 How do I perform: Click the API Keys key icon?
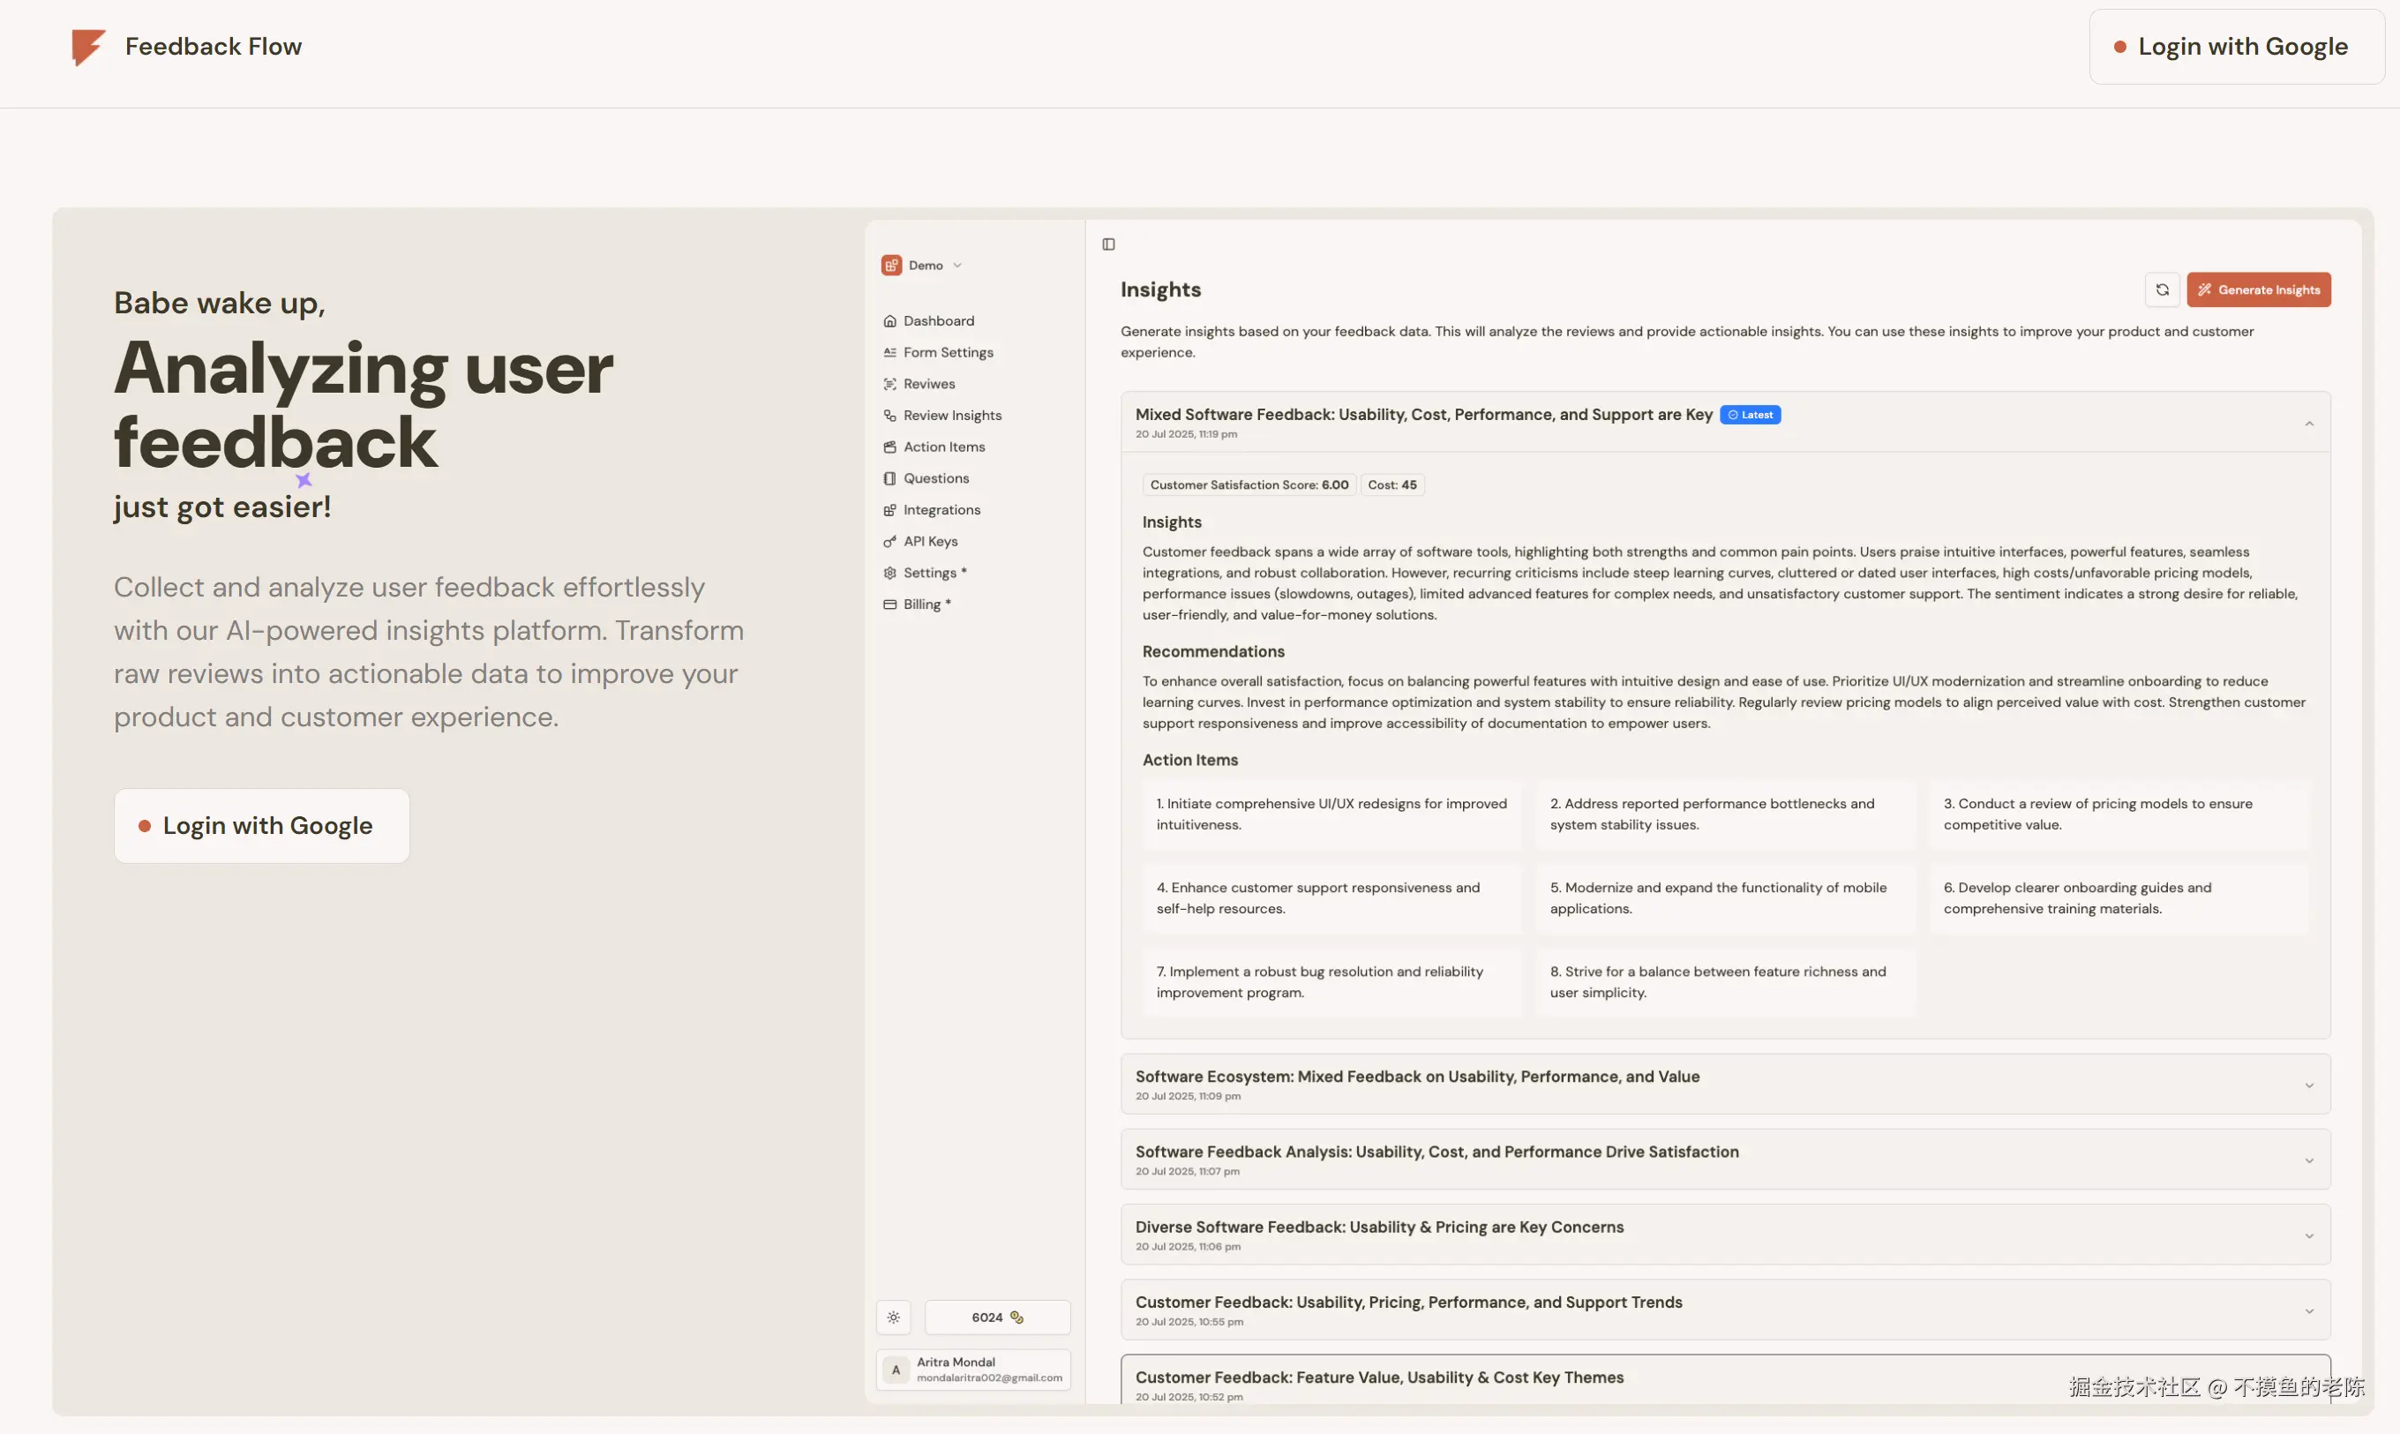pos(890,541)
